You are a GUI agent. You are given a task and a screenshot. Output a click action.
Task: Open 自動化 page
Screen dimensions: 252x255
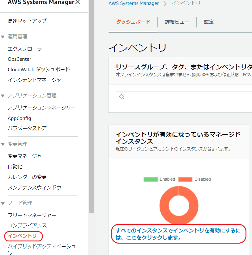point(15,167)
